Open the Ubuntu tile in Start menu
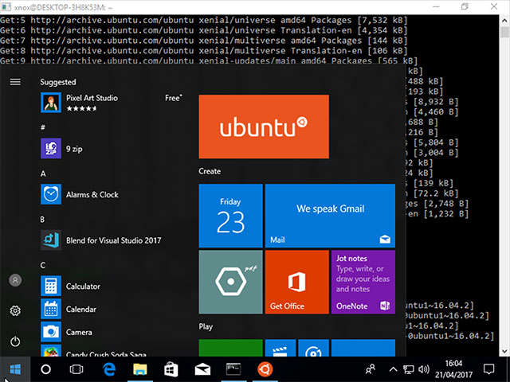This screenshot has height=382, width=510. (264, 127)
